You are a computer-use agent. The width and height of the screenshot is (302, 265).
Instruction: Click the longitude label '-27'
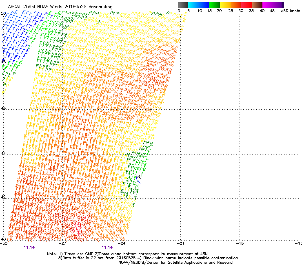[62, 243]
